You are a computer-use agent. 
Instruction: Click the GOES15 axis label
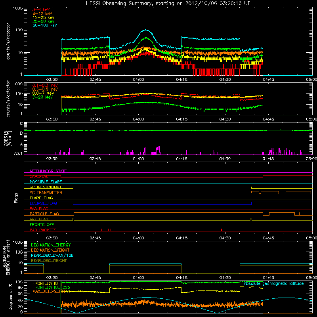(x=8, y=138)
